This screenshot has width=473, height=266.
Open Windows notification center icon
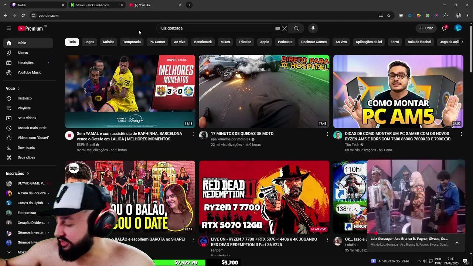465,261
